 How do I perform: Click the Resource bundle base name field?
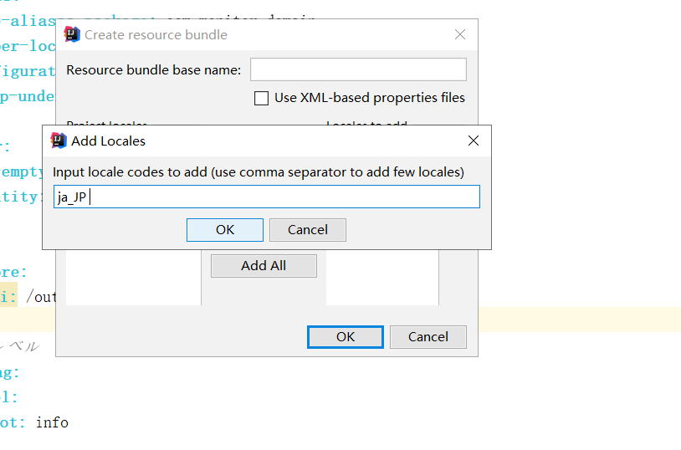tap(358, 69)
